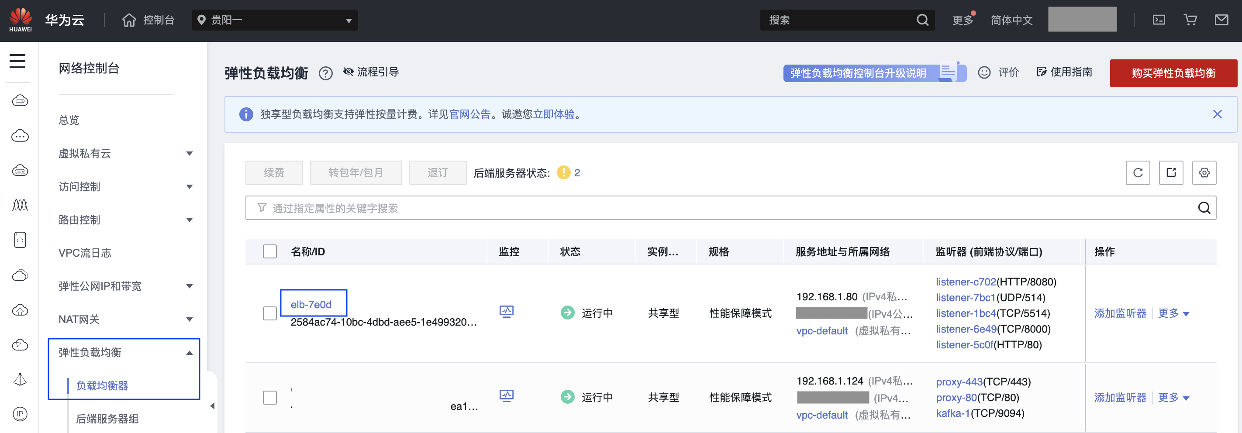Open the console home icon

(x=129, y=20)
